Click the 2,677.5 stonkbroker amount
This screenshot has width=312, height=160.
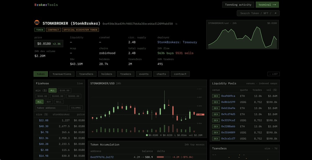[x=64, y=126]
